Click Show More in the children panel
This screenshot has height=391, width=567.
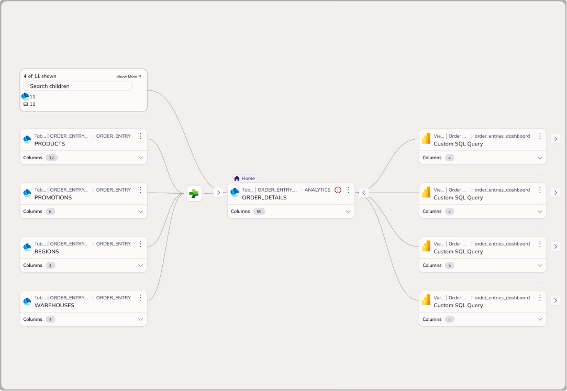[x=129, y=76]
